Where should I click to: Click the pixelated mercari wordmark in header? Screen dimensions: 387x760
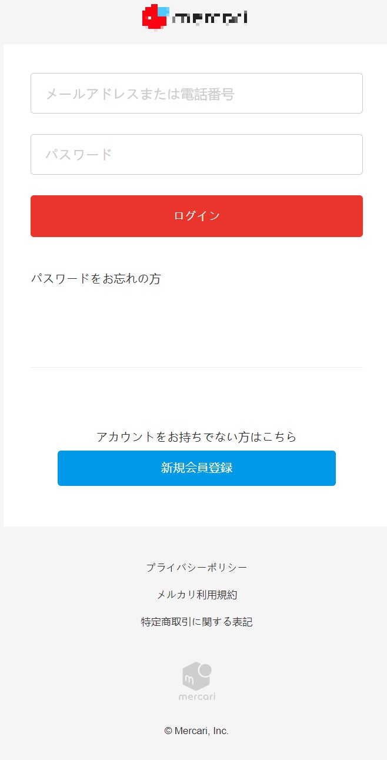(209, 18)
